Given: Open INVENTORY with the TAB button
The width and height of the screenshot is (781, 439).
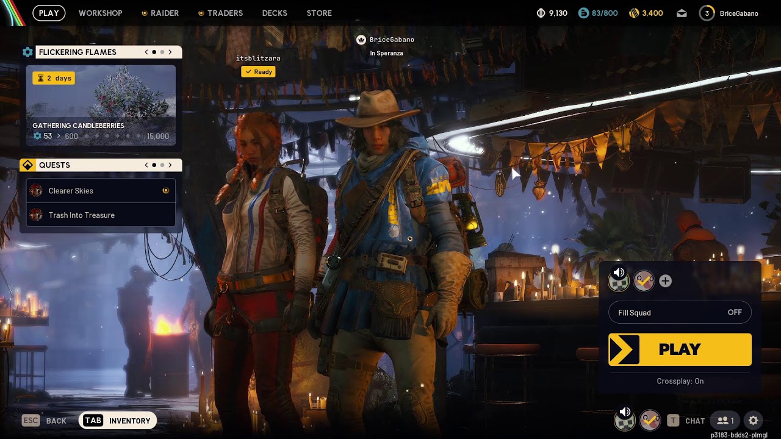Looking at the screenshot, I should tap(118, 421).
